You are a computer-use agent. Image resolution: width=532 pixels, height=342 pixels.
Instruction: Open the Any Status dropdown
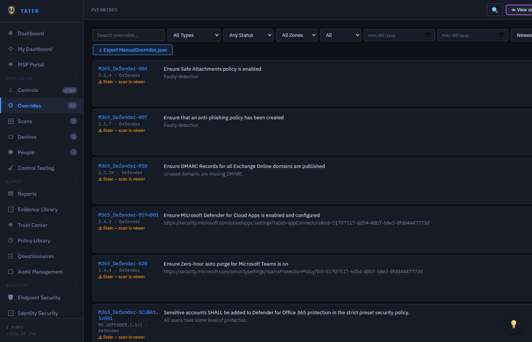(248, 35)
